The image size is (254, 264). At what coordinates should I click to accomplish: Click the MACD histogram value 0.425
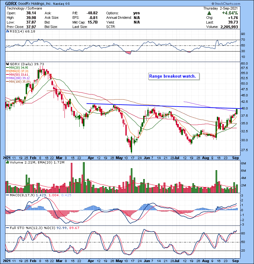coord(66,195)
